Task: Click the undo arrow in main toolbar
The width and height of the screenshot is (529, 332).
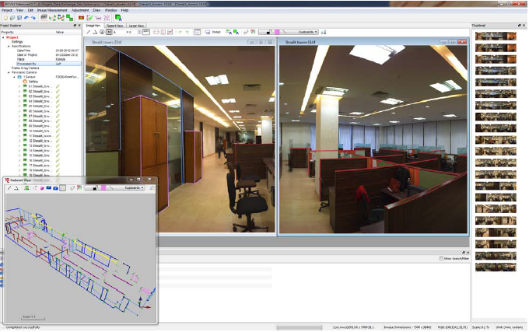Action: click(26, 17)
